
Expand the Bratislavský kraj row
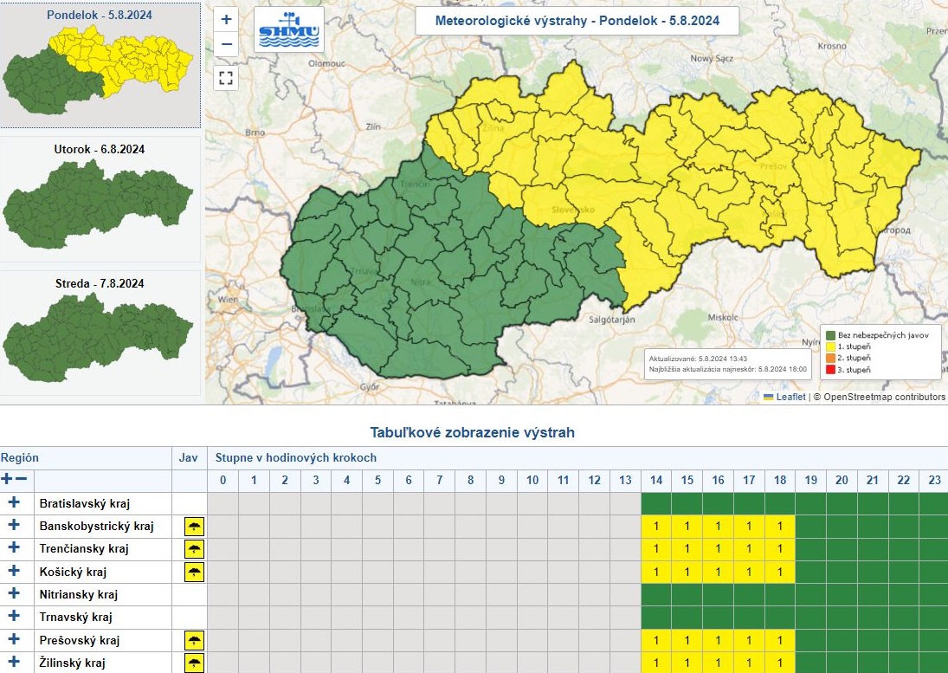coord(14,502)
